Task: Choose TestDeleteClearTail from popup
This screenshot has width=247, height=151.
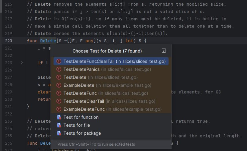Action: click(111, 101)
